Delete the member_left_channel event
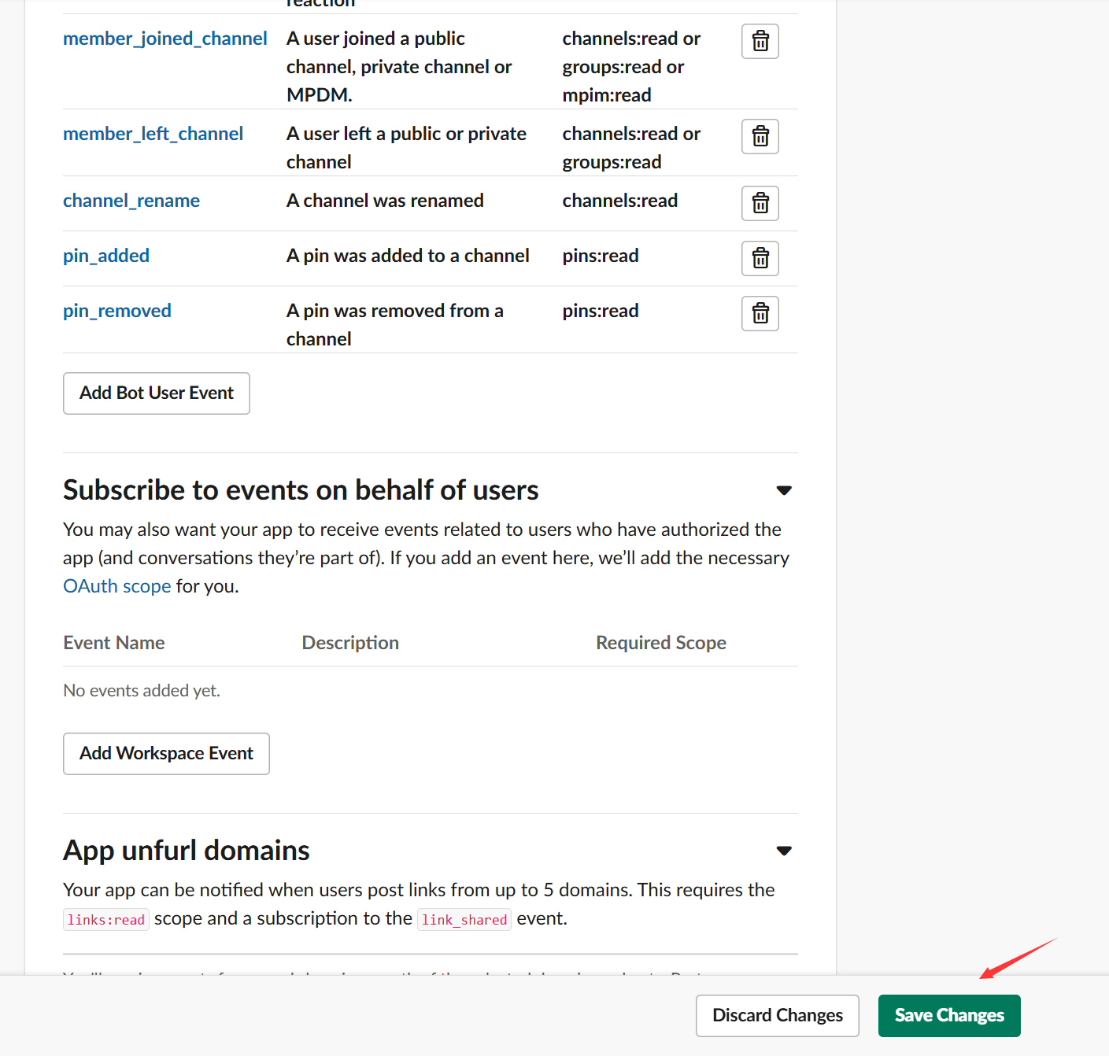 (760, 137)
